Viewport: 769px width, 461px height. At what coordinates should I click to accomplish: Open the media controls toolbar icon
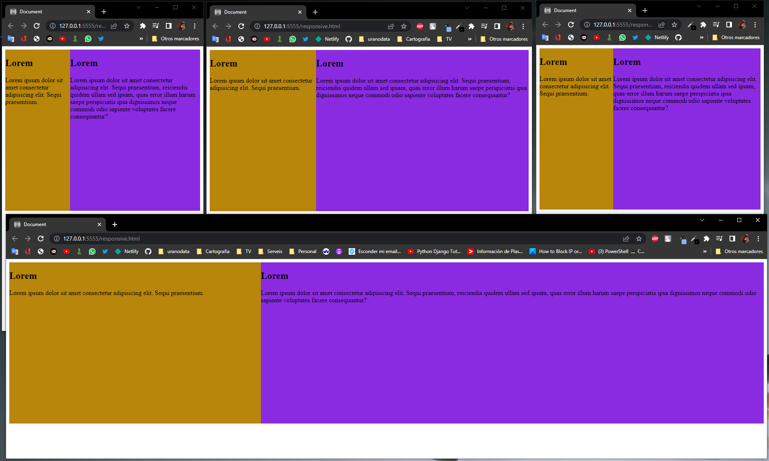click(719, 239)
